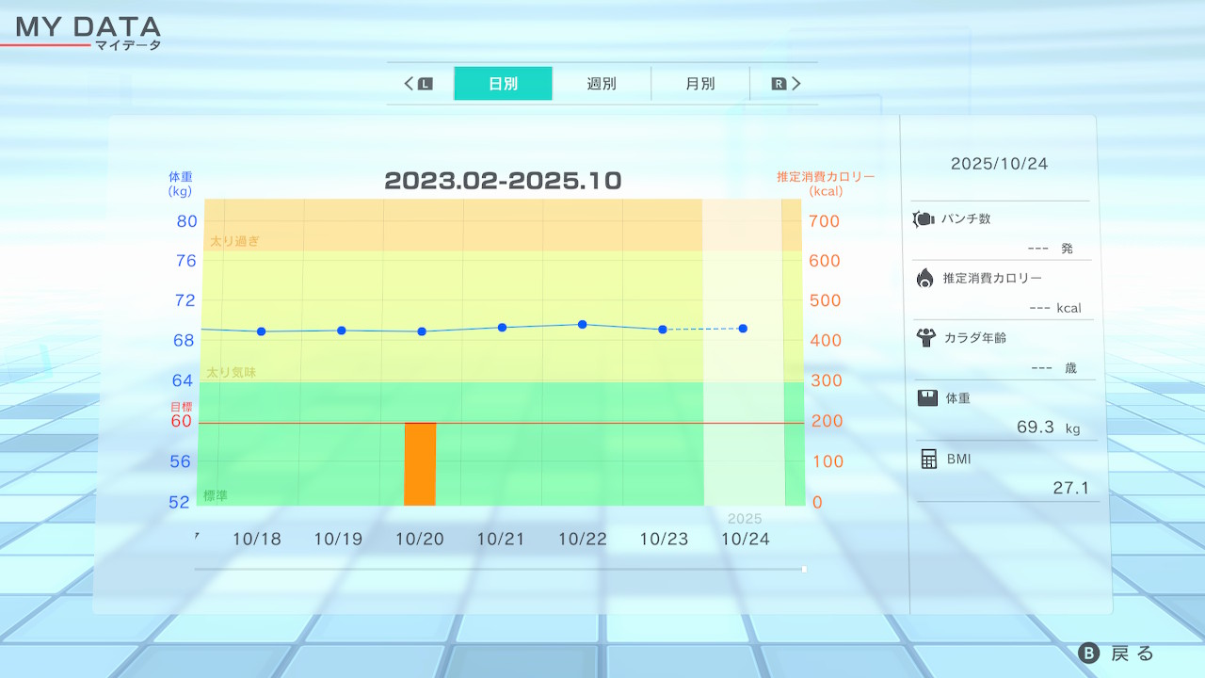This screenshot has height=678, width=1205.
Task: Go to previous tab with left chevron
Action: click(410, 84)
